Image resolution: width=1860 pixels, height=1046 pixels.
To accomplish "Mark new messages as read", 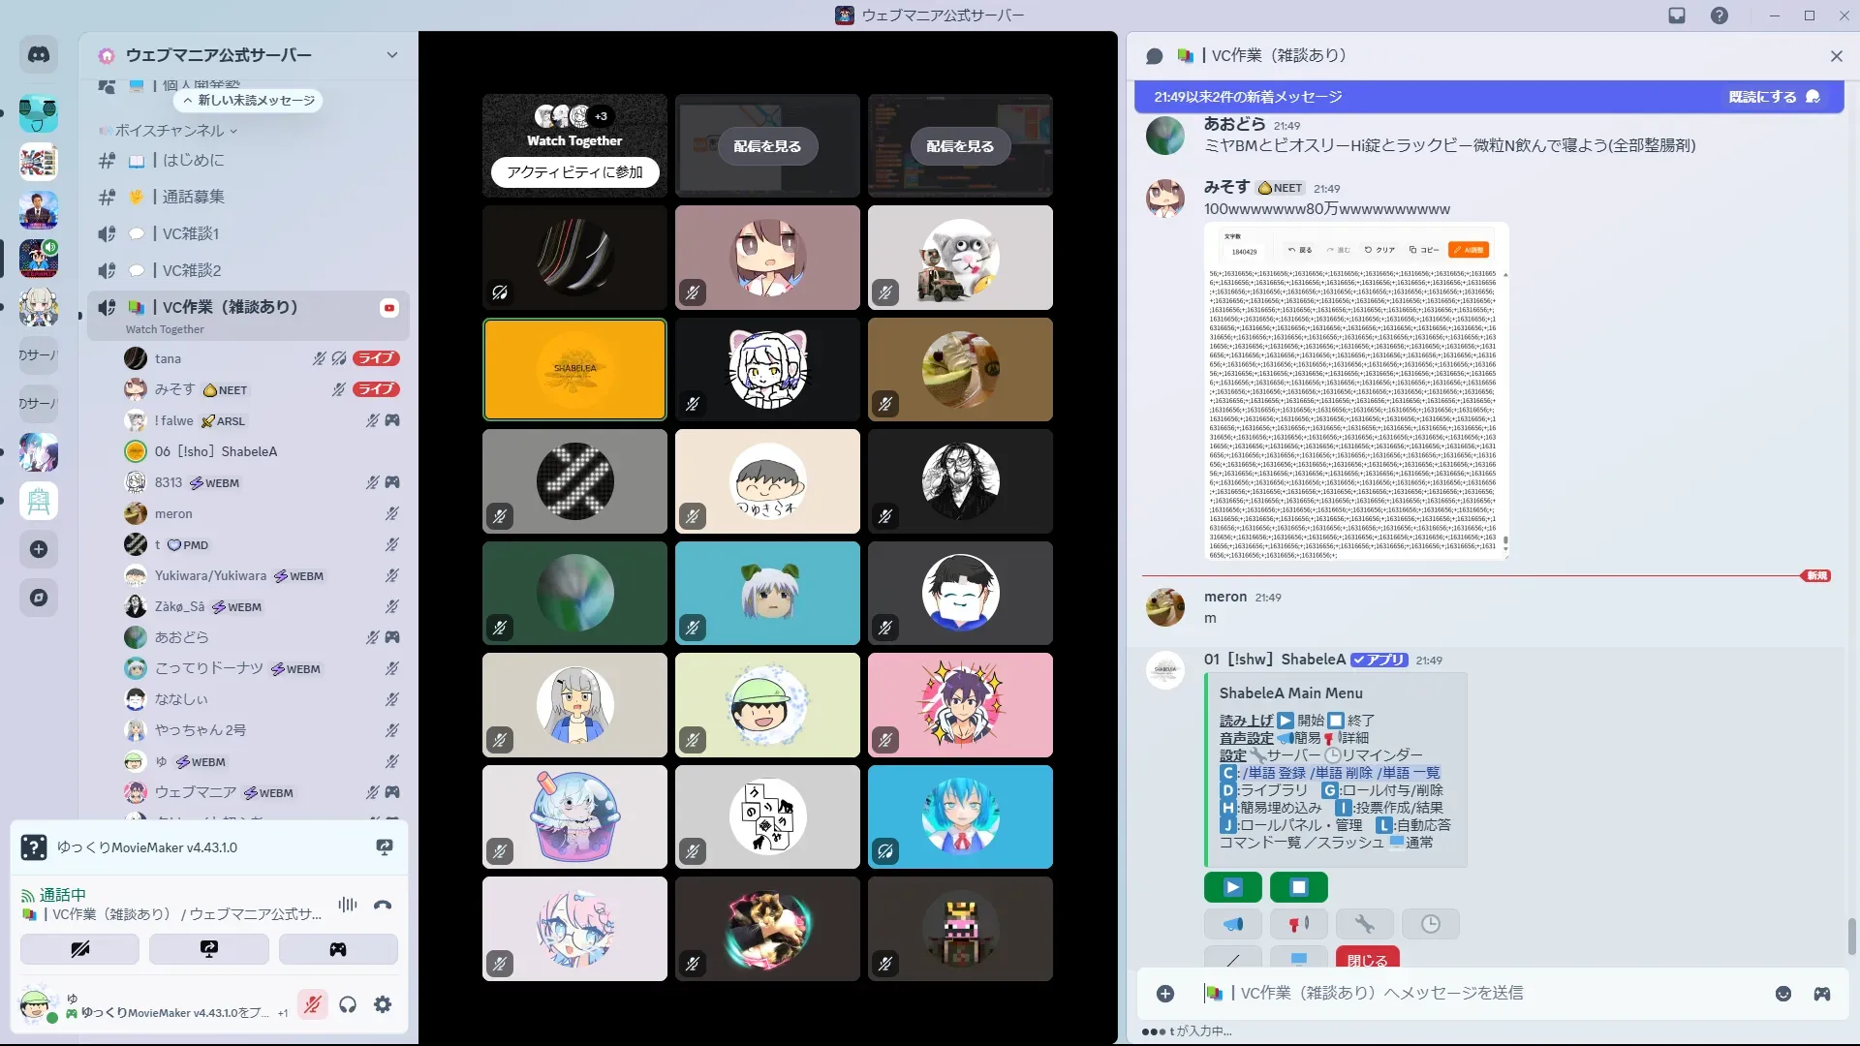I will pyautogui.click(x=1773, y=97).
